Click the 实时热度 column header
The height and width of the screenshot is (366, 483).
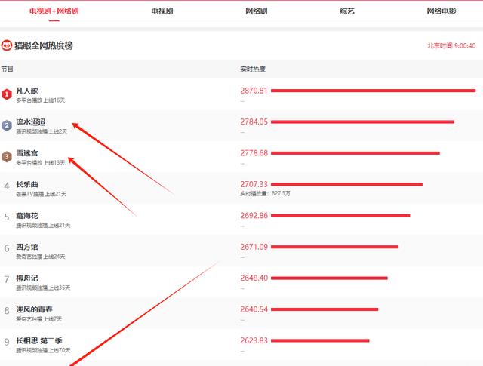(253, 69)
